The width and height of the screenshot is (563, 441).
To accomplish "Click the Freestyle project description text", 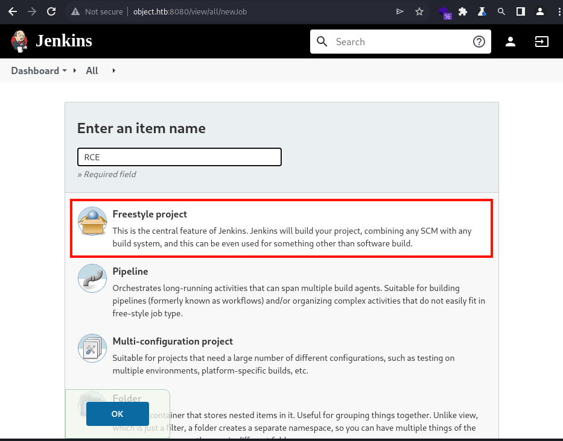I will click(292, 237).
